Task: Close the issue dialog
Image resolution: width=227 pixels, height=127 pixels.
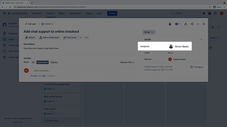Action: pos(204,24)
